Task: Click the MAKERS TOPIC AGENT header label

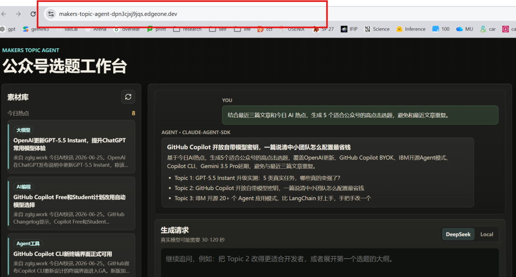Action: [x=31, y=50]
